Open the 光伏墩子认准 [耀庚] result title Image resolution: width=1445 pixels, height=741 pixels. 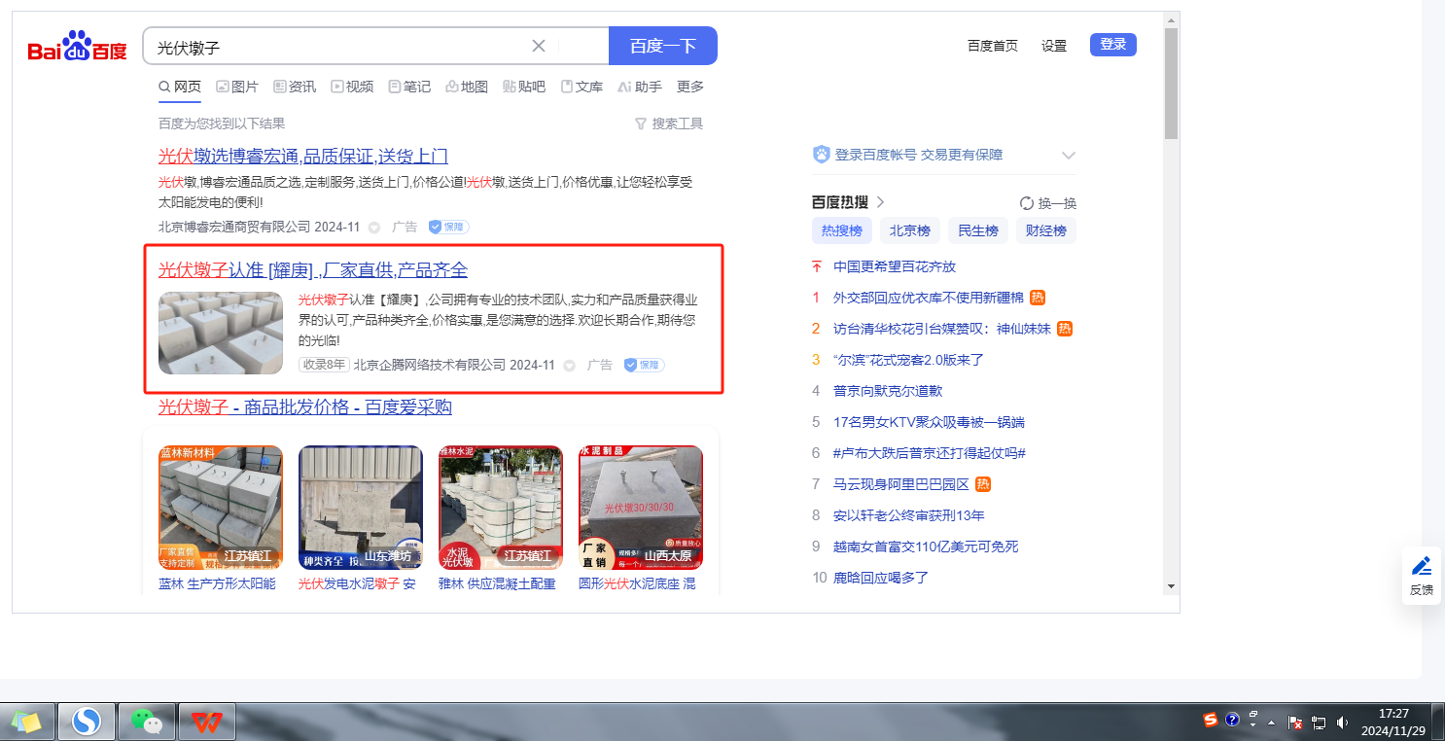313,270
